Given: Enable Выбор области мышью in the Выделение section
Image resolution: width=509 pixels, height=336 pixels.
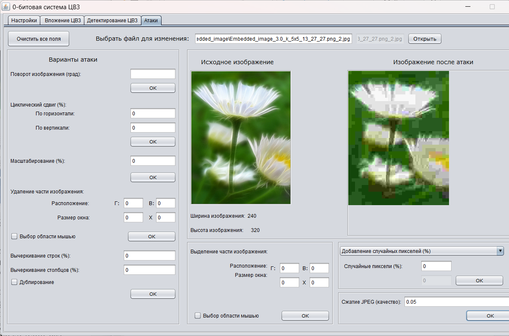Looking at the screenshot, I should point(198,315).
